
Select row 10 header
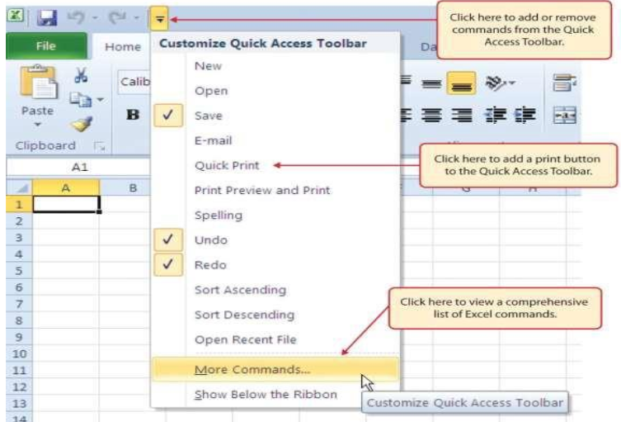coord(19,353)
